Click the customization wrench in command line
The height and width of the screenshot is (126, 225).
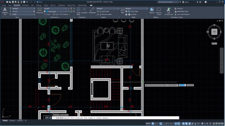[50, 118]
